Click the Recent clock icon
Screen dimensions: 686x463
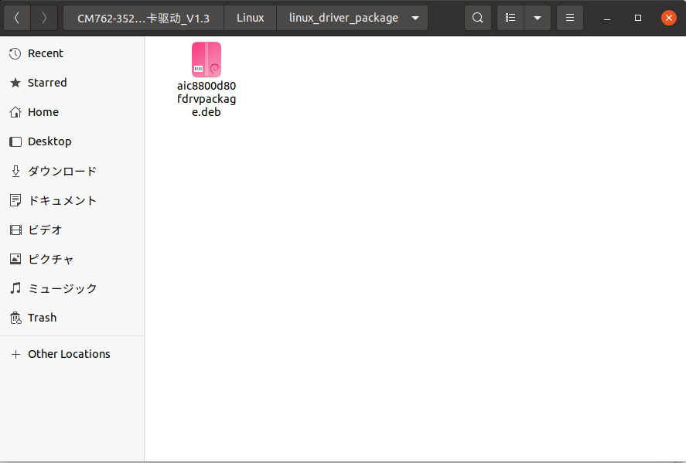pyautogui.click(x=15, y=53)
